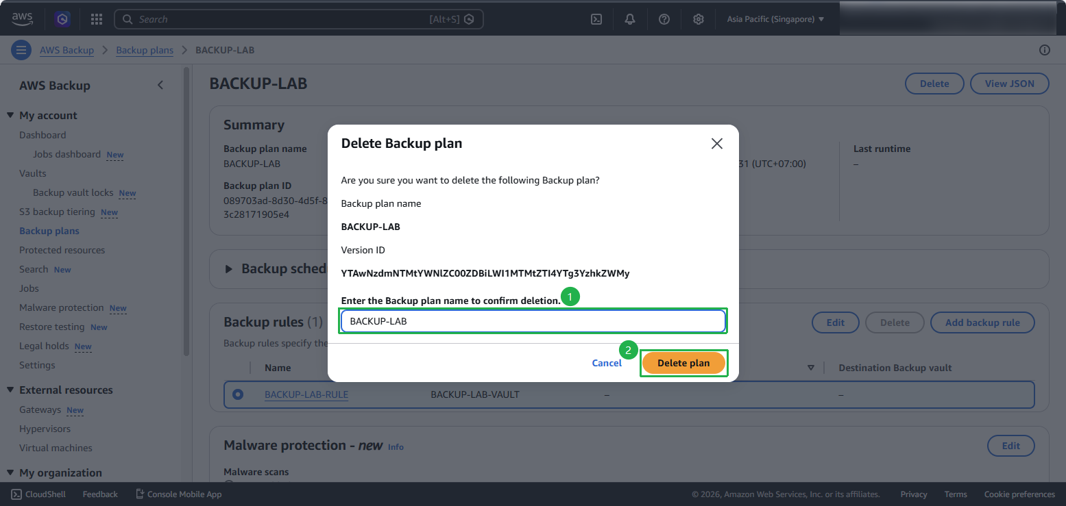The width and height of the screenshot is (1066, 506).
Task: Collapse the My organization section
Action: (x=11, y=473)
